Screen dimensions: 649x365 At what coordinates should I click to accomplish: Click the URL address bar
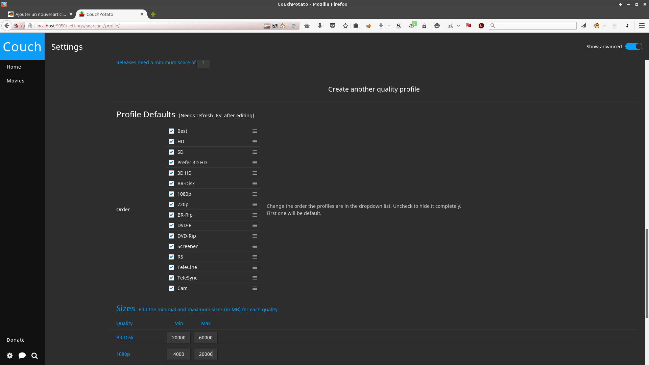click(x=149, y=26)
